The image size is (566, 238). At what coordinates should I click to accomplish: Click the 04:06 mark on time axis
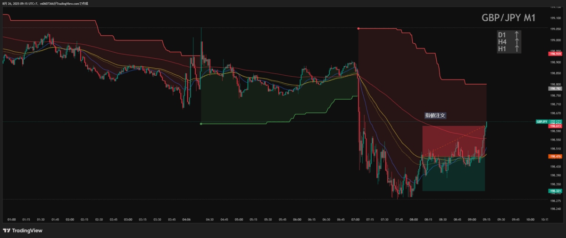pos(186,219)
